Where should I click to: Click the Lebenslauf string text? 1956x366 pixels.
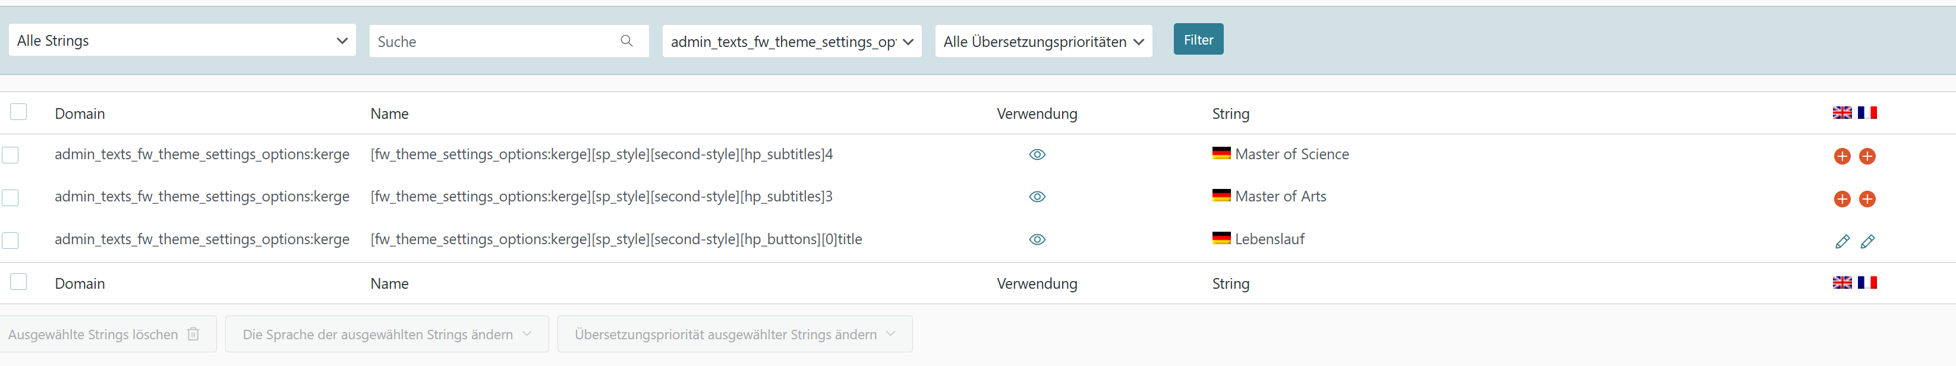coord(1270,239)
